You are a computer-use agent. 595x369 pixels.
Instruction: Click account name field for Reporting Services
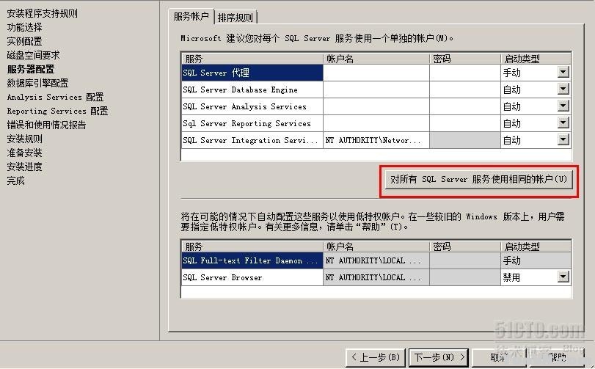click(376, 123)
